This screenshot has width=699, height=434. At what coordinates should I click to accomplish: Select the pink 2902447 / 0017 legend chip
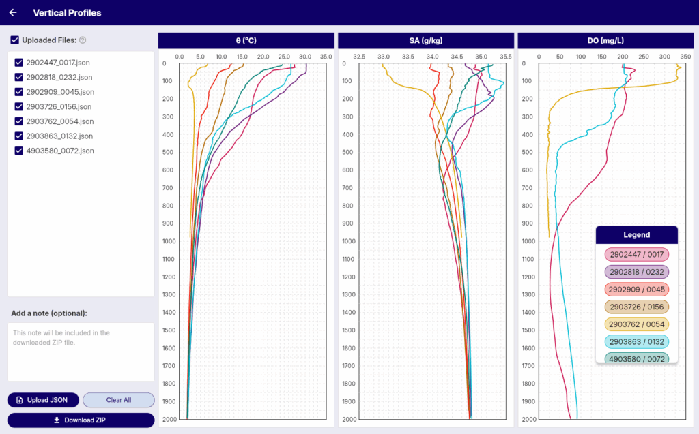[636, 254]
